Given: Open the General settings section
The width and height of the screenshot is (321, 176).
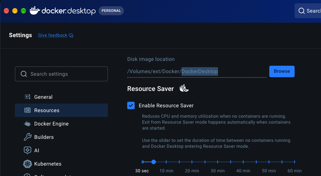Looking at the screenshot, I should 61,97.
